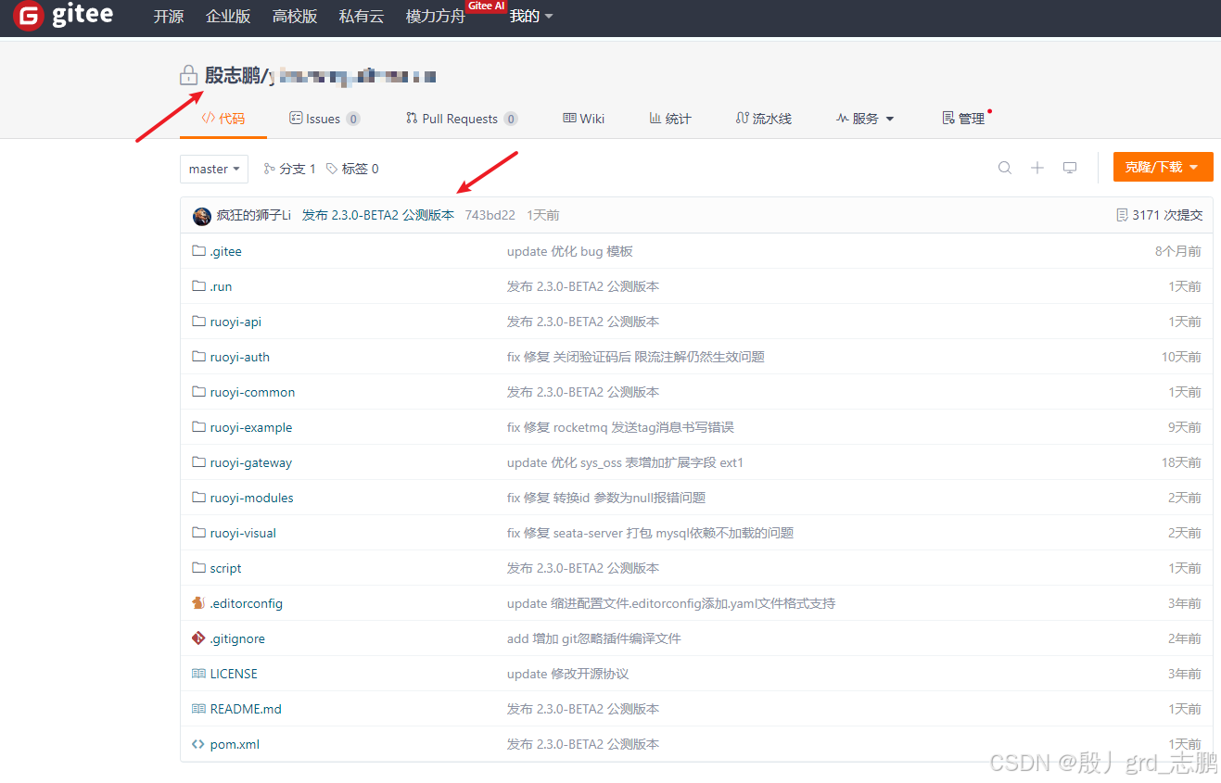This screenshot has height=783, width=1221.
Task: Click the .gitignore git file icon
Action: (198, 638)
